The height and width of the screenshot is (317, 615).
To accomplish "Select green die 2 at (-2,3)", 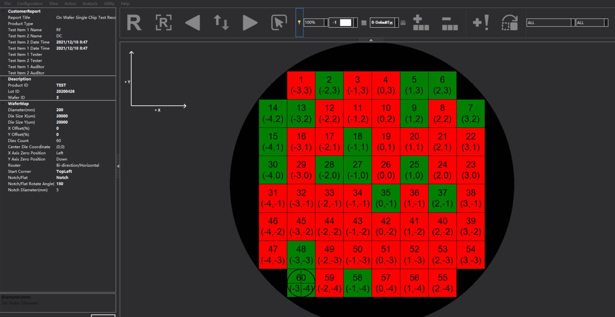I will pyautogui.click(x=329, y=85).
